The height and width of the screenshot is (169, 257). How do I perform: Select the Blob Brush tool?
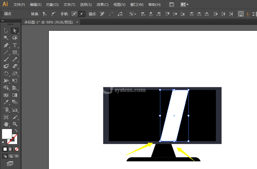click(6, 66)
